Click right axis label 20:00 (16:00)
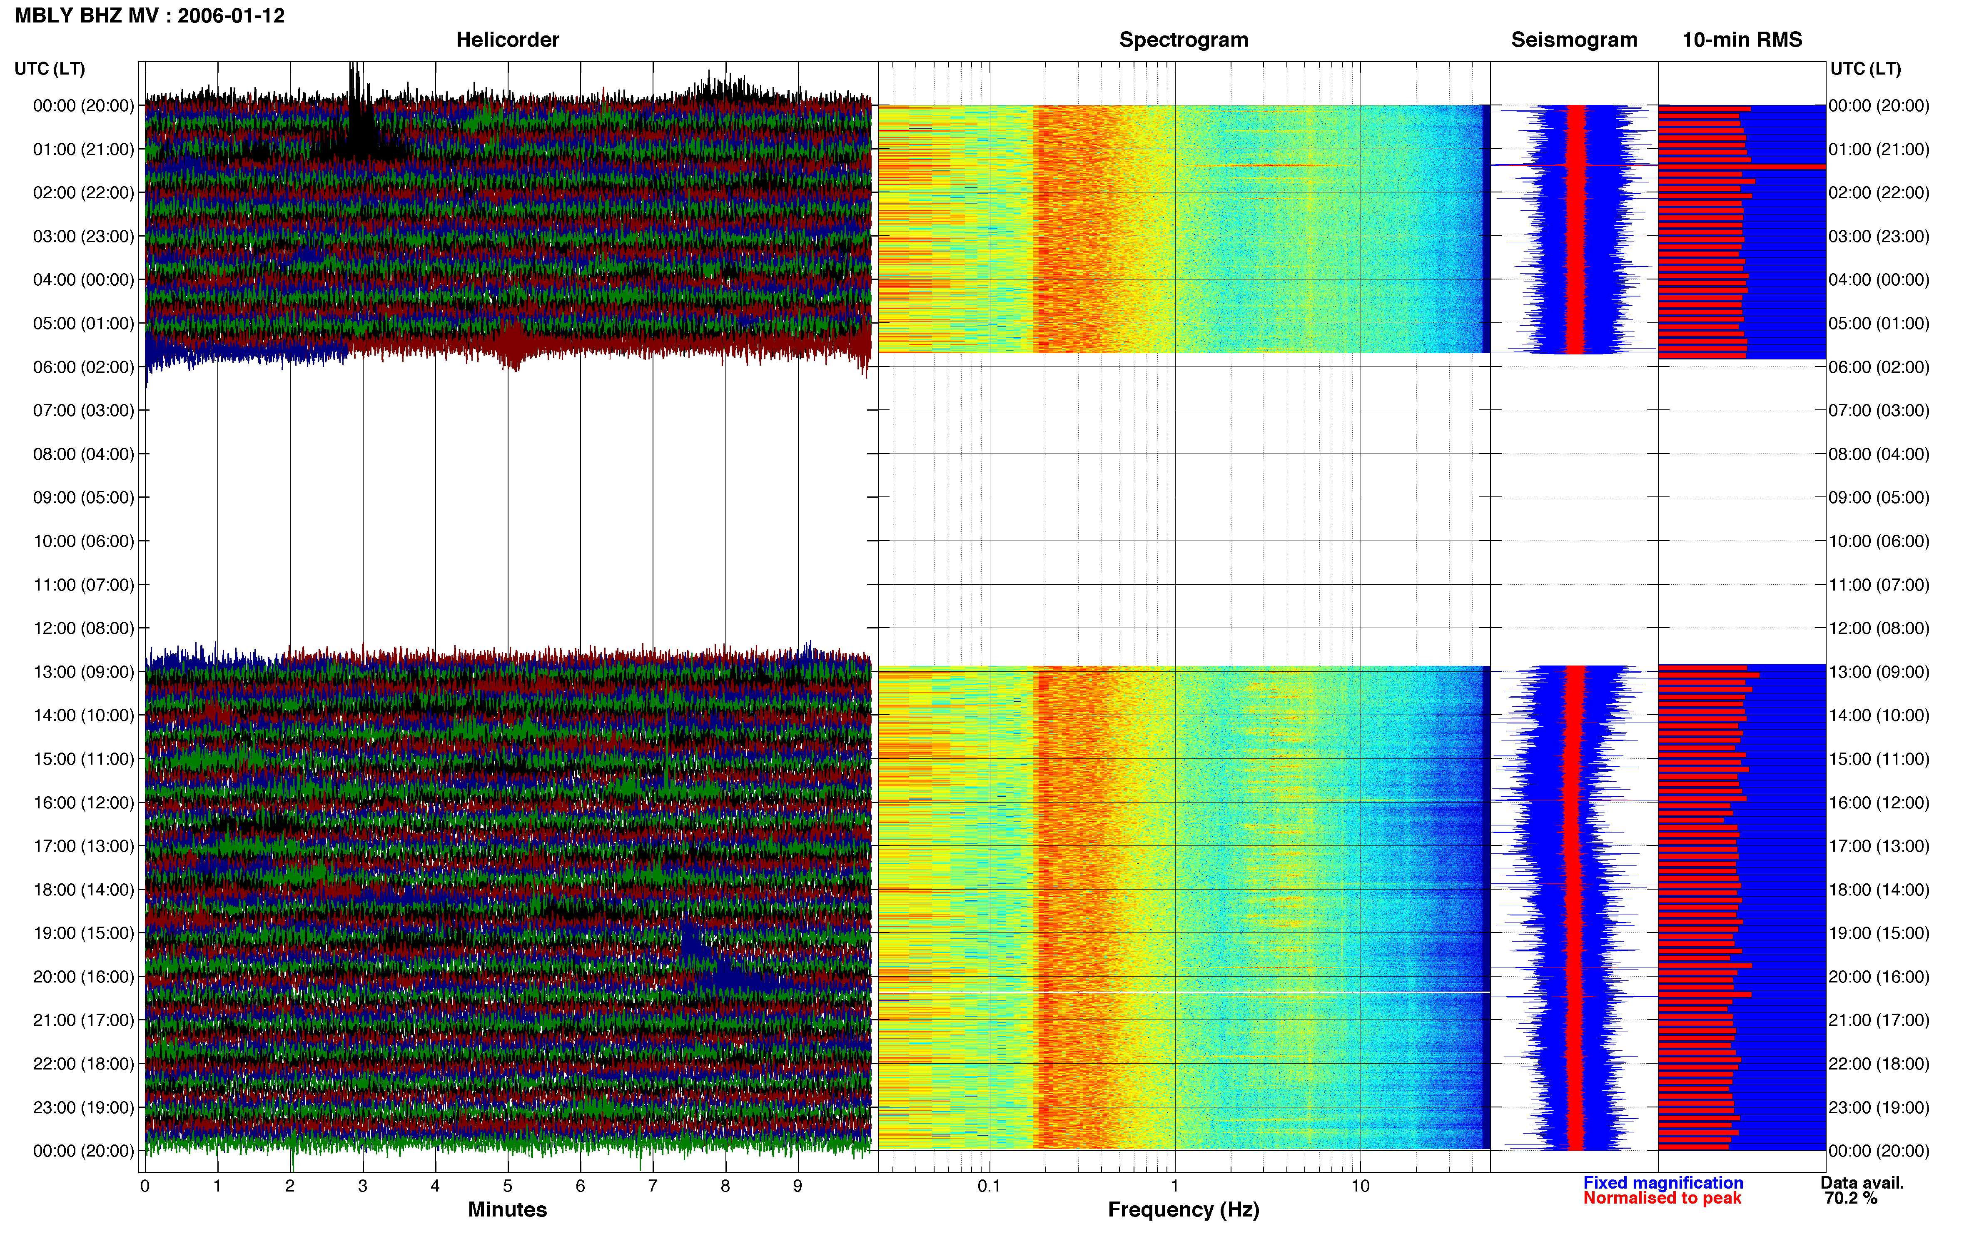1974x1234 pixels. (x=1879, y=976)
